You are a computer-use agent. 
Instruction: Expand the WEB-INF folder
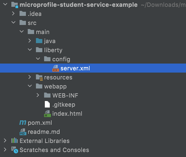(x=38, y=95)
